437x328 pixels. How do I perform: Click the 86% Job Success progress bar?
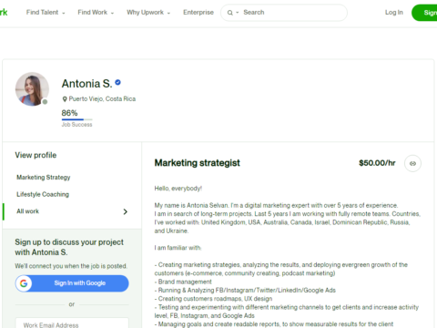pos(77,119)
